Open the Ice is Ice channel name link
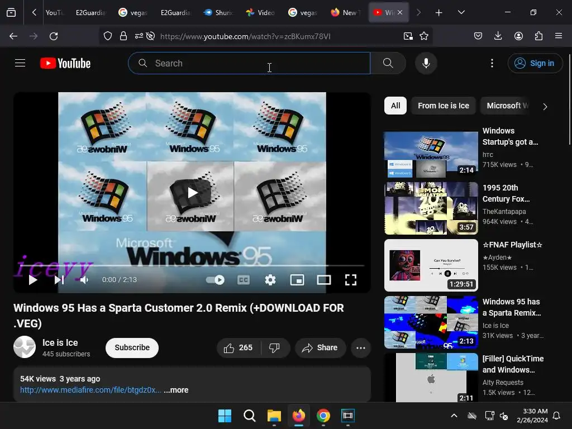Viewport: 572px width, 429px height. pos(60,342)
